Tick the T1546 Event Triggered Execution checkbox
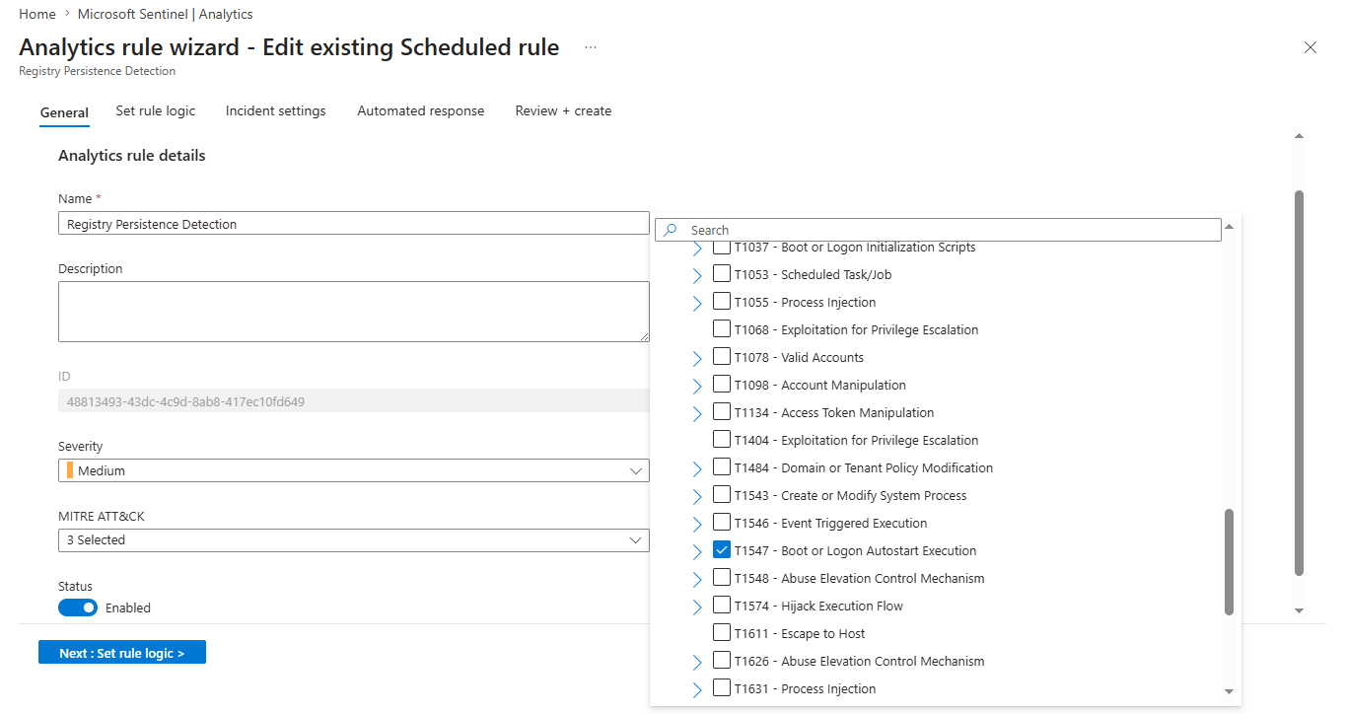The height and width of the screenshot is (714, 1346). tap(722, 523)
